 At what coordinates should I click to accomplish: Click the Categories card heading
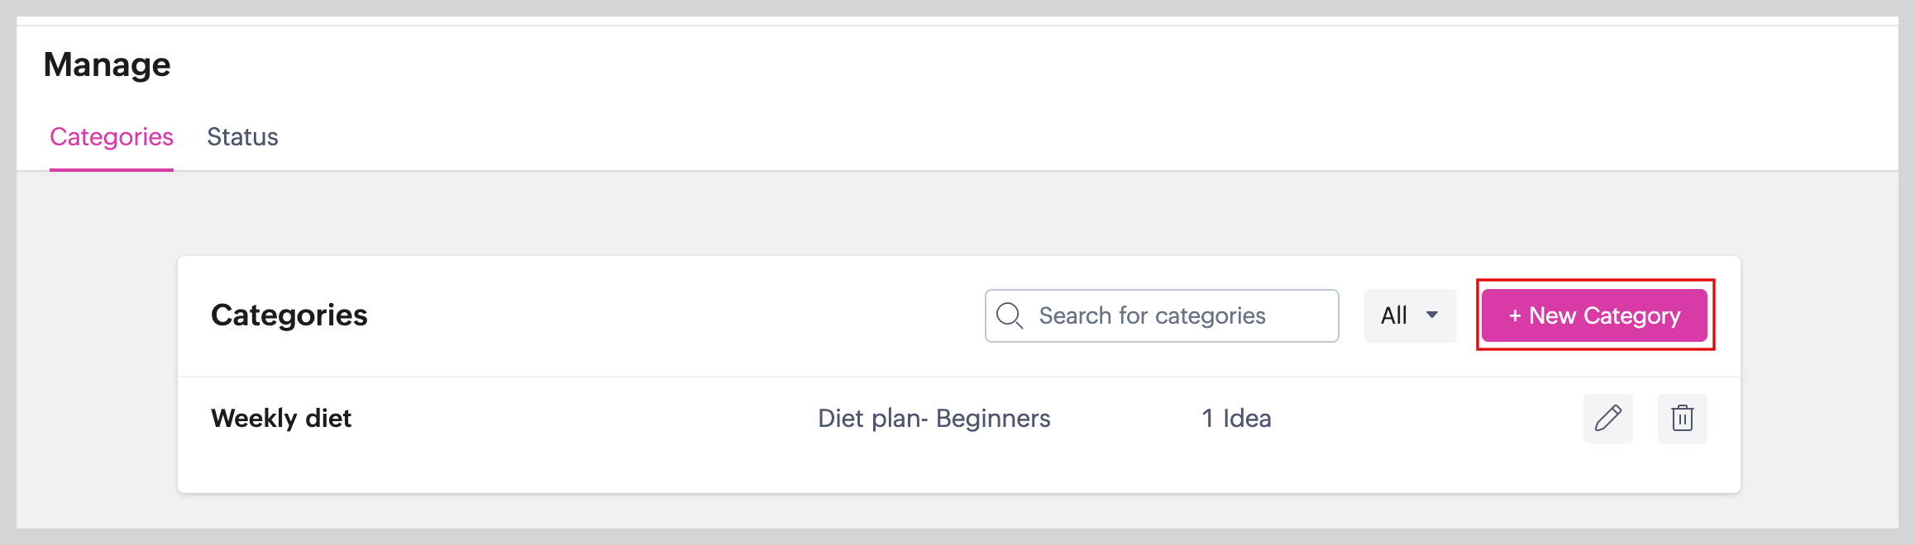tap(289, 315)
